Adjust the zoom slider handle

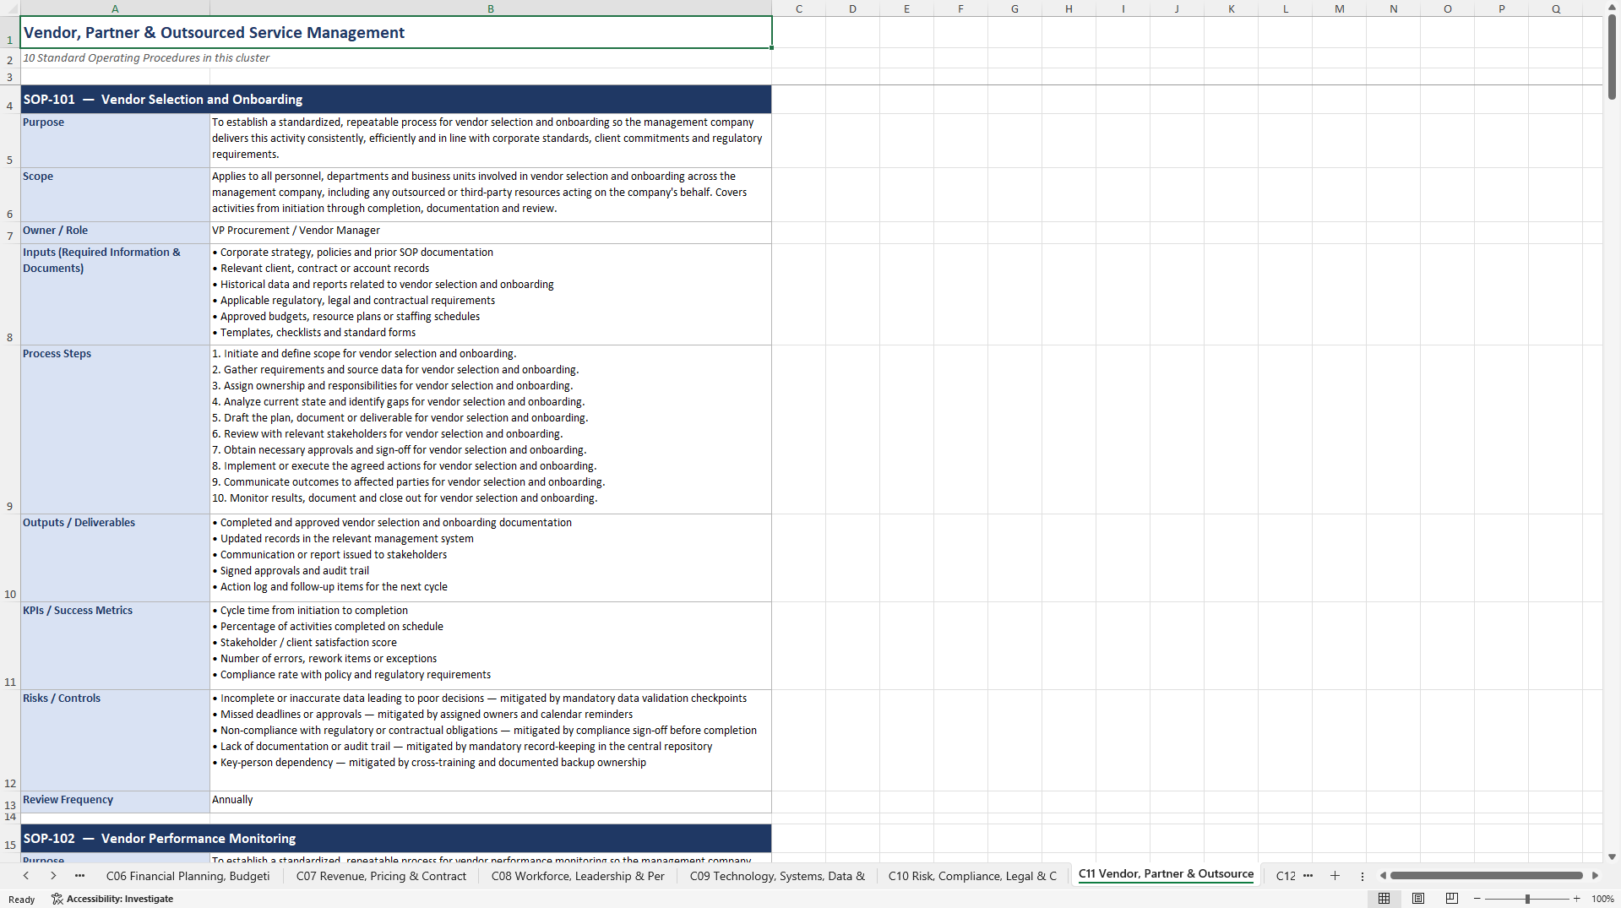tap(1527, 899)
